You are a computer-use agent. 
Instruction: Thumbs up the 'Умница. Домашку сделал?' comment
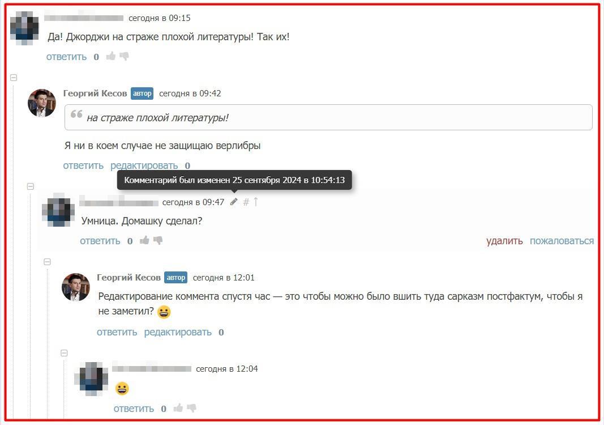click(144, 240)
